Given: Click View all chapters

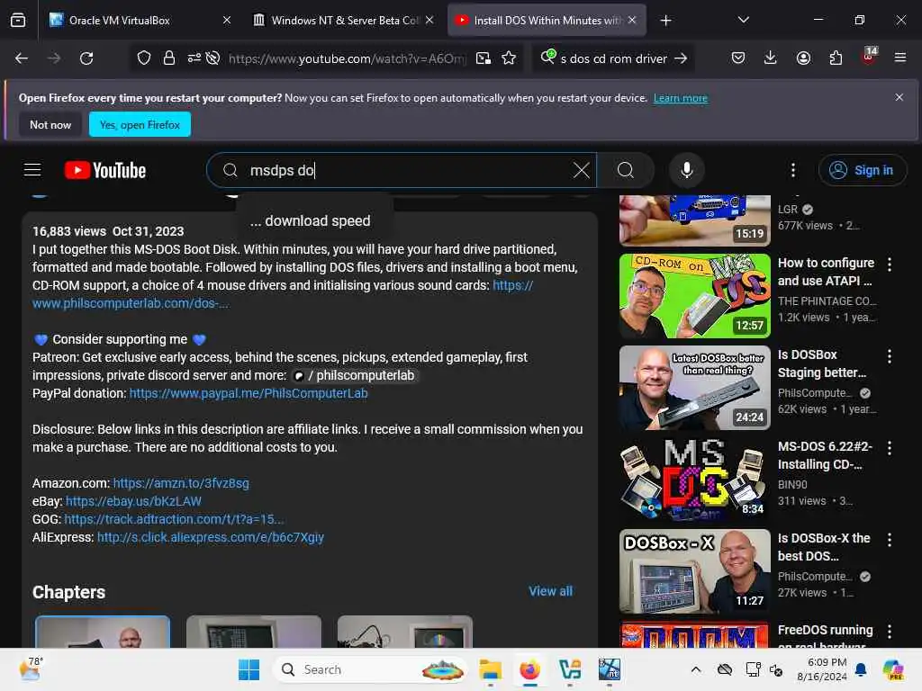Looking at the screenshot, I should [550, 591].
